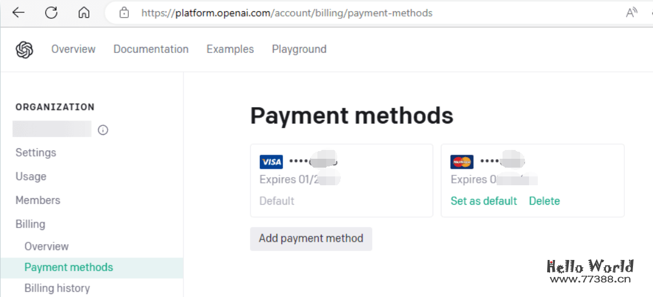Click the Payment methods heading
Screen dimensions: 653x297
pos(352,116)
